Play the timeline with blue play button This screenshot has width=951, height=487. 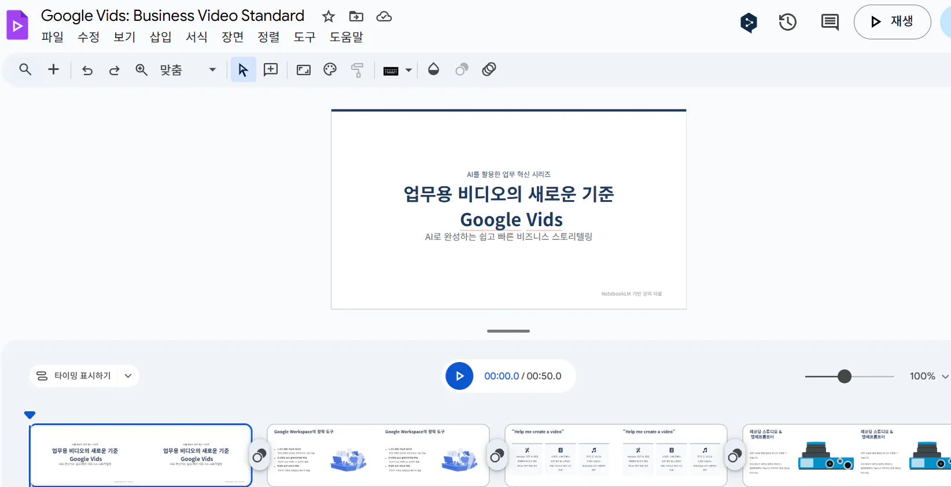[x=459, y=376]
